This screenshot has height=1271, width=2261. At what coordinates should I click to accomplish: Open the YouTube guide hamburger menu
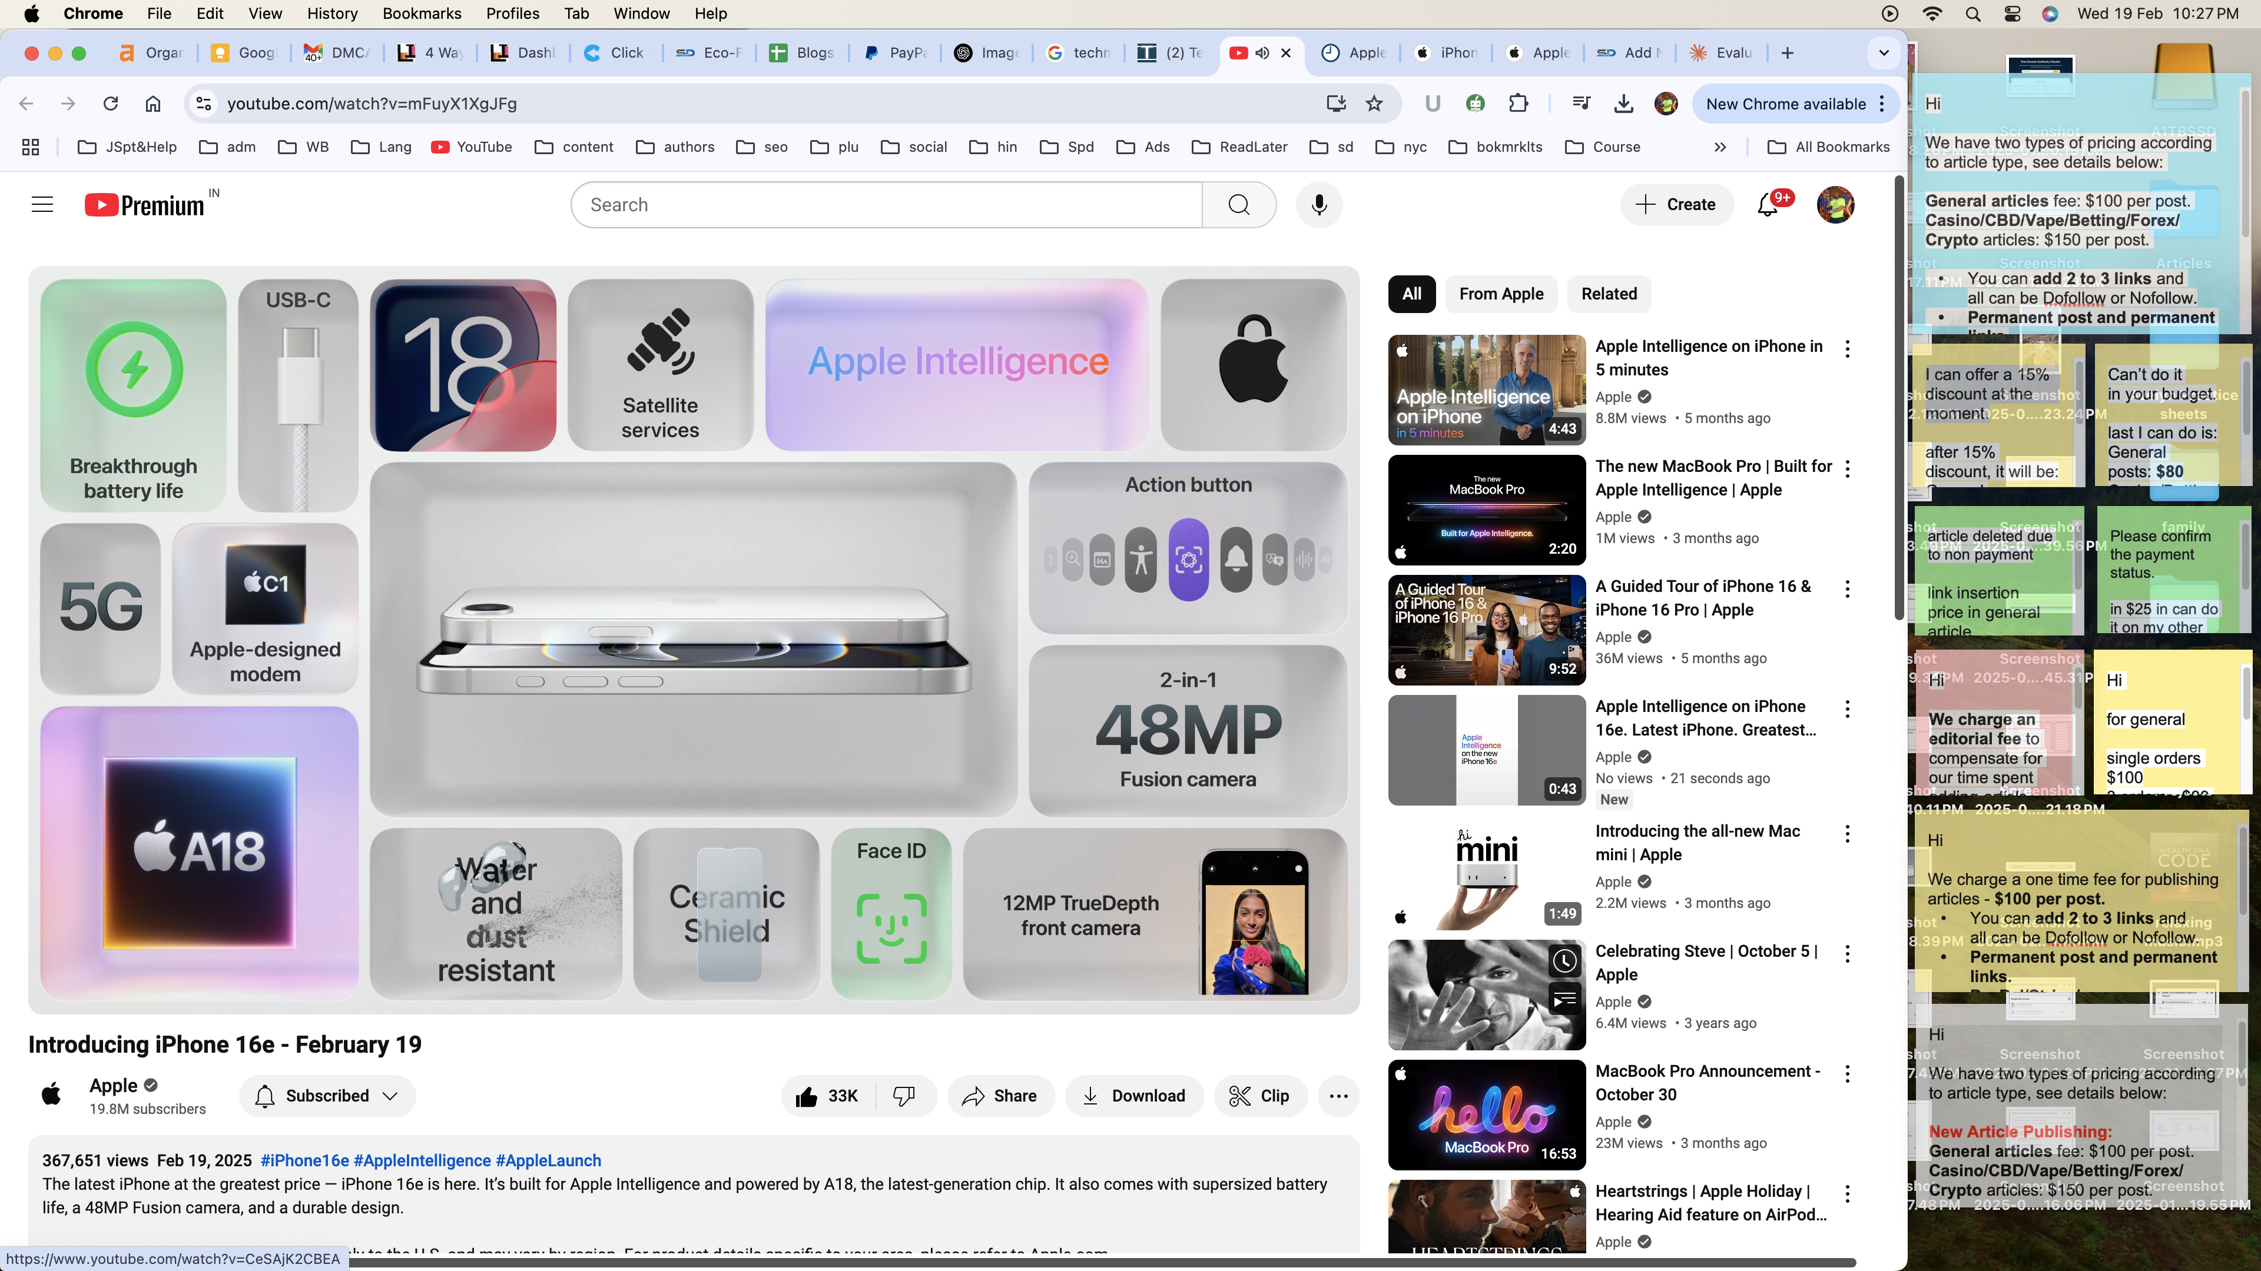pos(42,204)
